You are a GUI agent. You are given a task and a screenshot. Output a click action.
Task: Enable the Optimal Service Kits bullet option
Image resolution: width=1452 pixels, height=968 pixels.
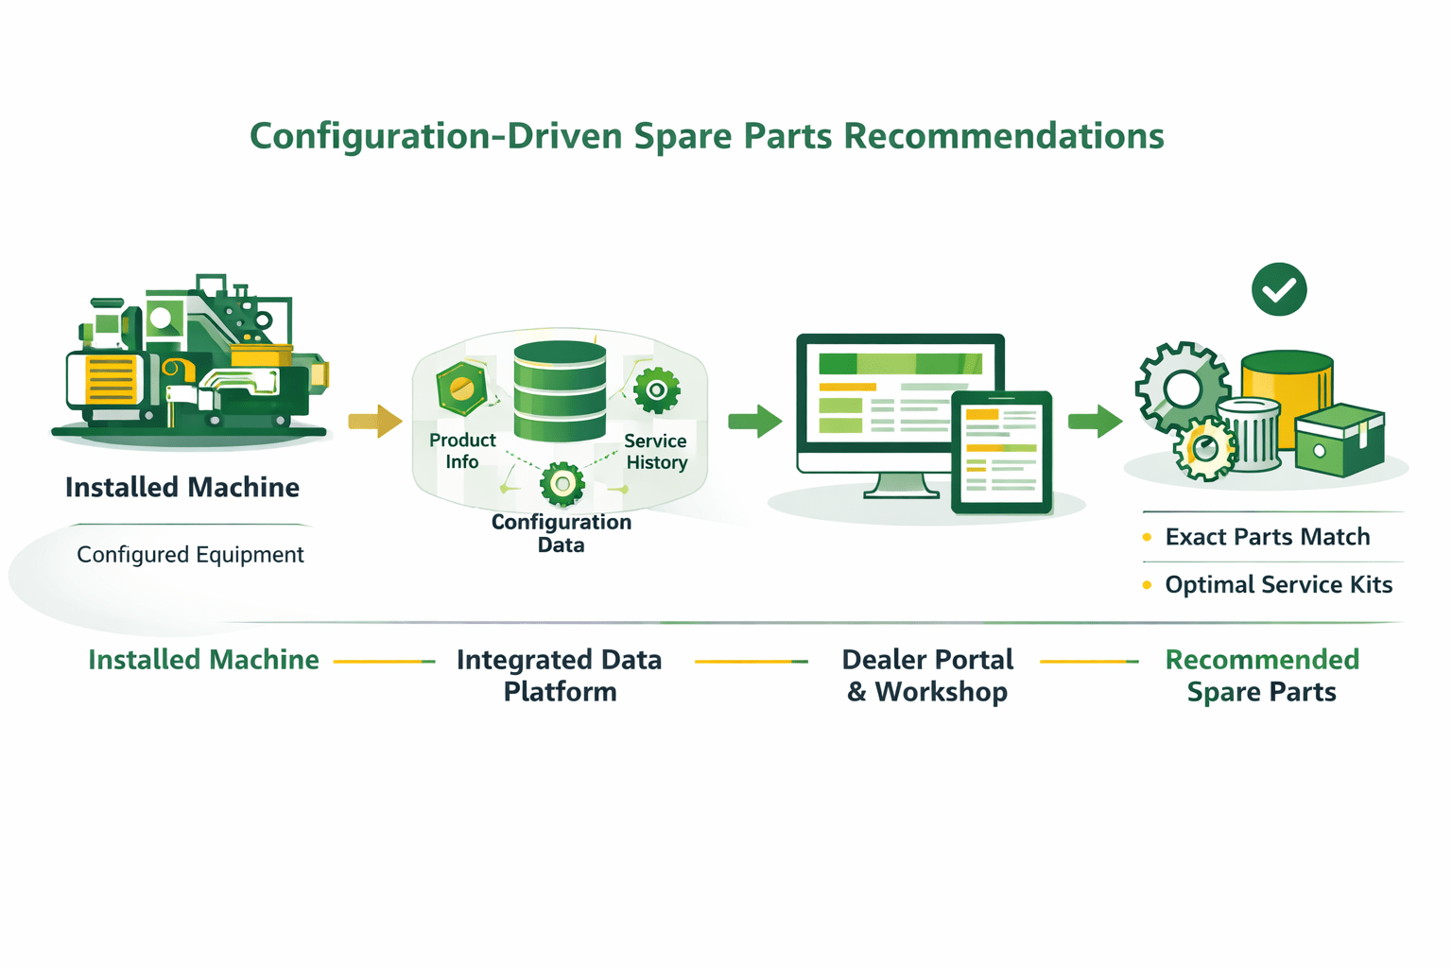(x=1278, y=585)
